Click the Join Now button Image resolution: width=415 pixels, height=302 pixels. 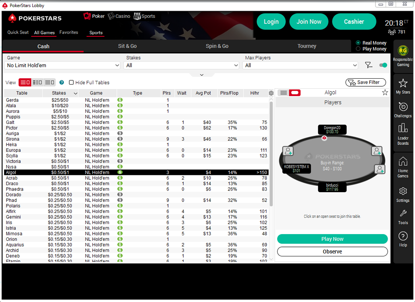pyautogui.click(x=309, y=22)
